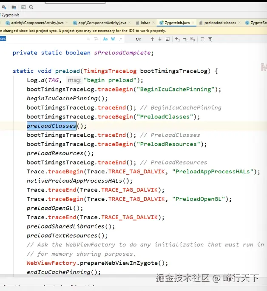Open search results in Find window icon
The width and height of the screenshot is (267, 291).
[202, 39]
